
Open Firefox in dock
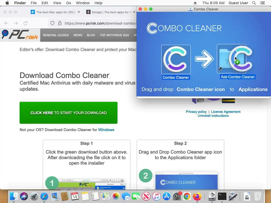click(x=197, y=196)
